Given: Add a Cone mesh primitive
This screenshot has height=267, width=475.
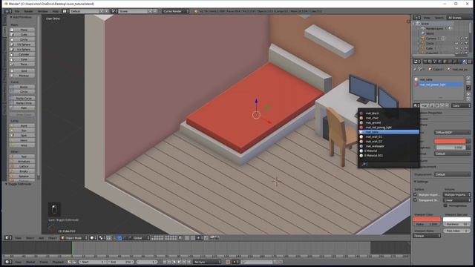Looking at the screenshot, I should click(22, 59).
